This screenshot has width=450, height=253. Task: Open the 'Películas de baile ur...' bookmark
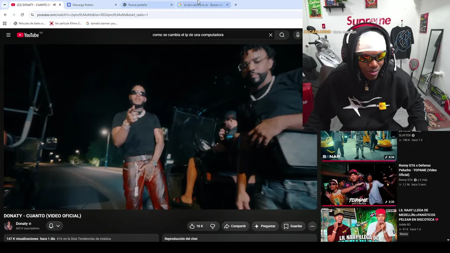click(x=30, y=24)
